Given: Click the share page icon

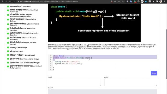Looking at the screenshot, I should (119, 1).
